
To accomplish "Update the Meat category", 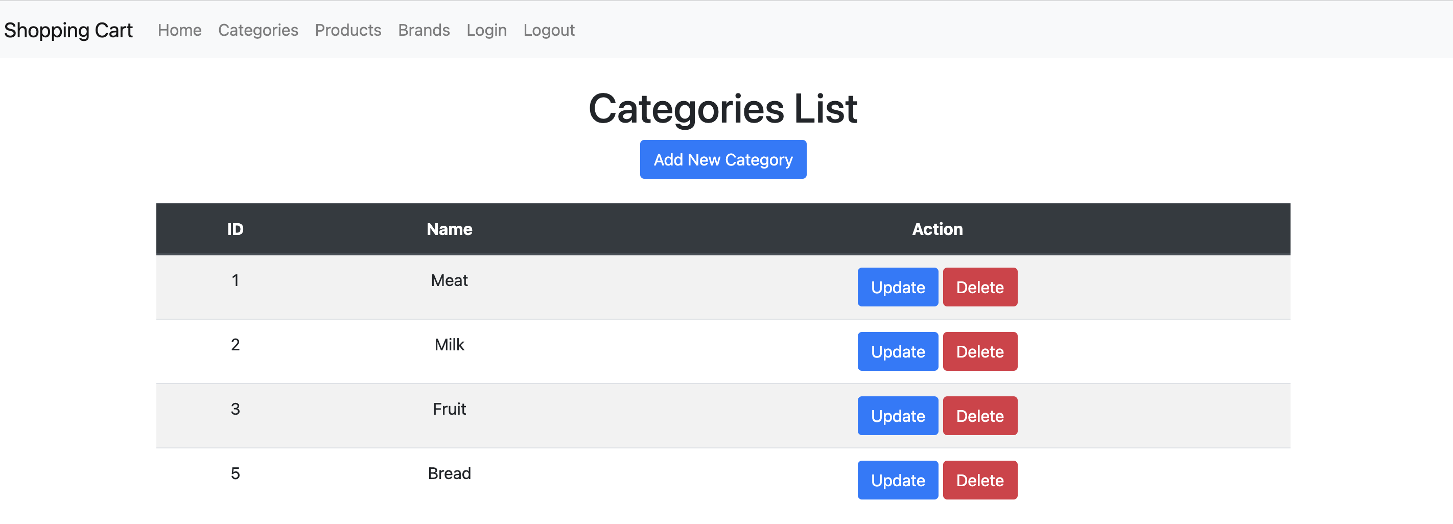I will 897,287.
